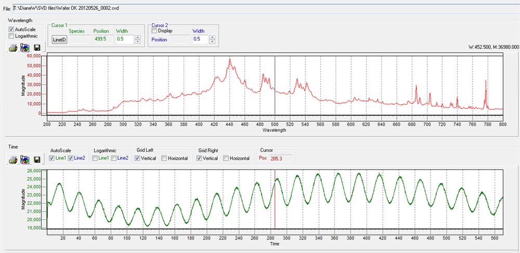Screen dimensions: 520x253
Task: Increase Cursor 1 Width with up arrow
Action: [x=138, y=37]
